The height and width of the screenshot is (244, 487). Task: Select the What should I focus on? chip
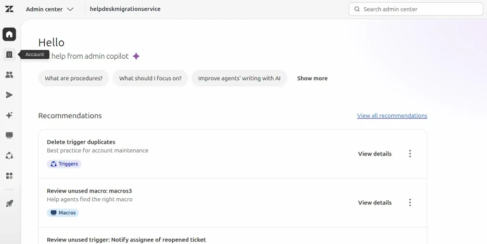click(150, 78)
